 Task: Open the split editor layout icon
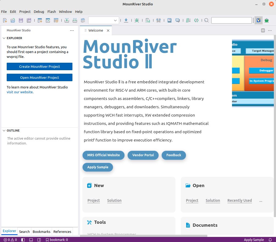click(263, 31)
